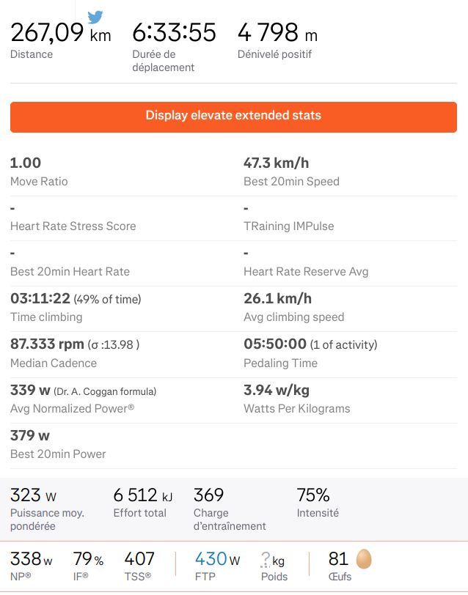Click the TRaining IMPulse label
Image resolution: width=468 pixels, height=595 pixels.
click(x=288, y=226)
